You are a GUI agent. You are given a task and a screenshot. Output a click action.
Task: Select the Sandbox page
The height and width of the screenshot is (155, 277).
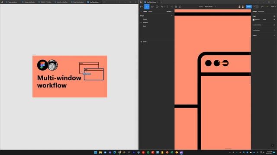pyautogui.click(x=145, y=23)
